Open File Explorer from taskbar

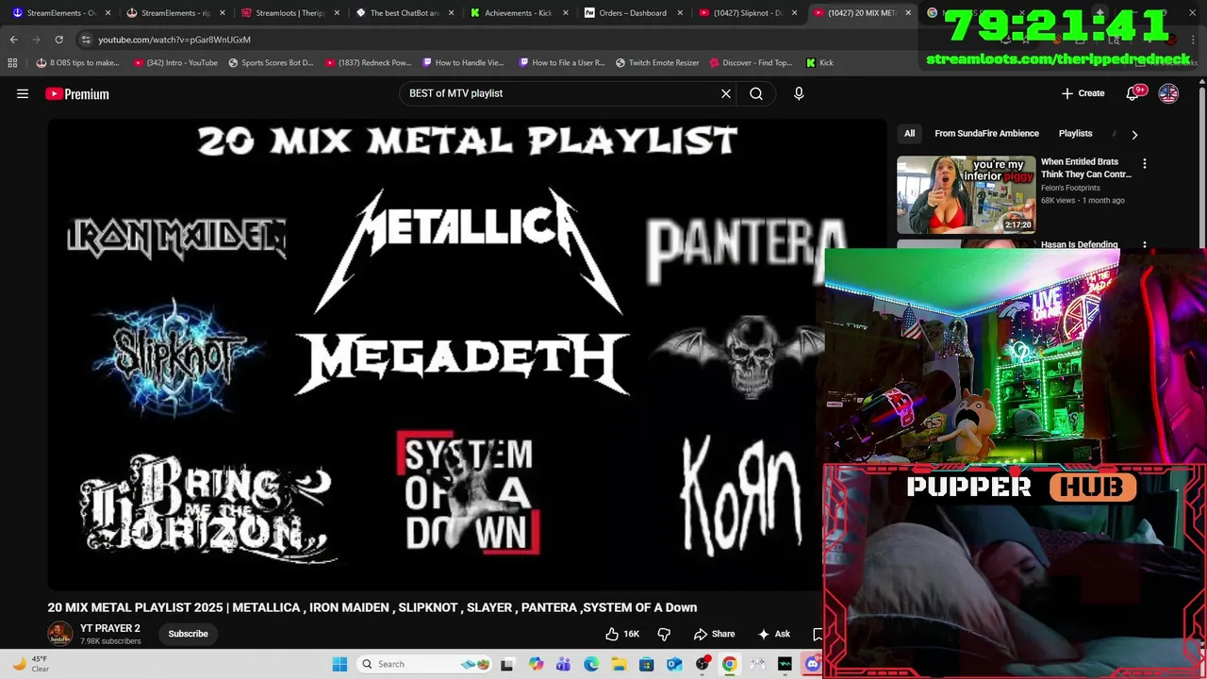pos(619,664)
